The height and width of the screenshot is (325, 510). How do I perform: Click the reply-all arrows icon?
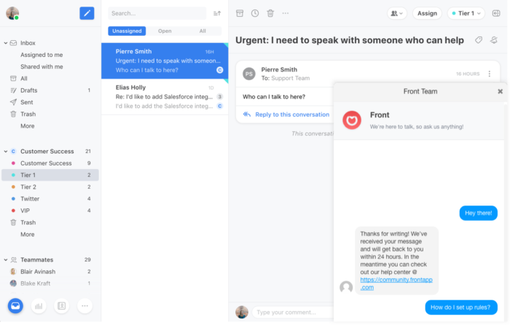[247, 114]
